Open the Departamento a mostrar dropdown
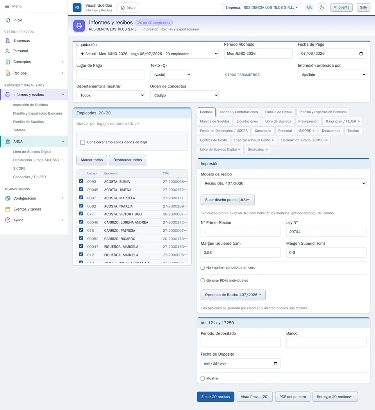Image resolution: width=375 pixels, height=410 pixels. point(111,95)
